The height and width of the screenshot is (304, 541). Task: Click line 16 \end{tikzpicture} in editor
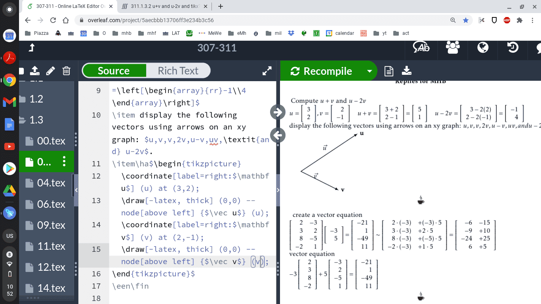point(154,274)
